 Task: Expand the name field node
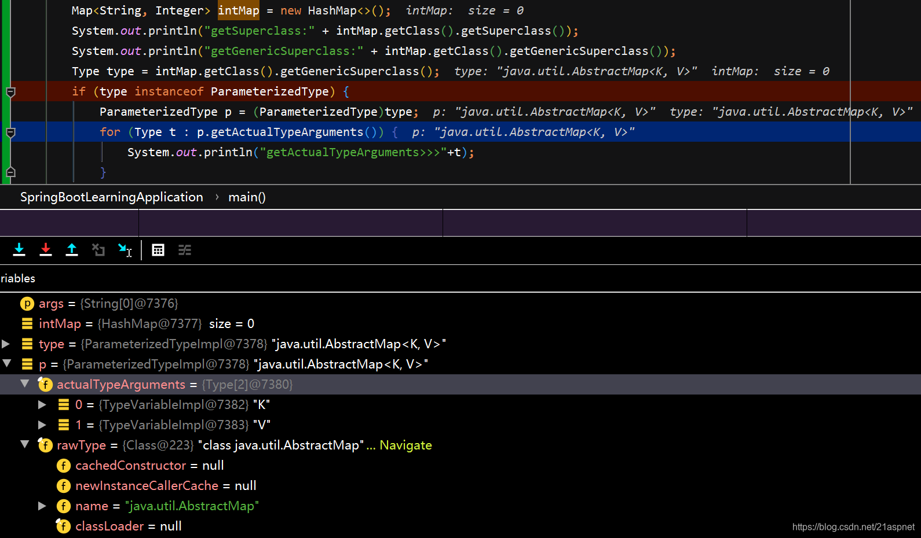42,506
